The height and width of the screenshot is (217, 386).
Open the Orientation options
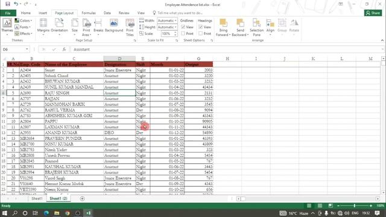point(59,27)
